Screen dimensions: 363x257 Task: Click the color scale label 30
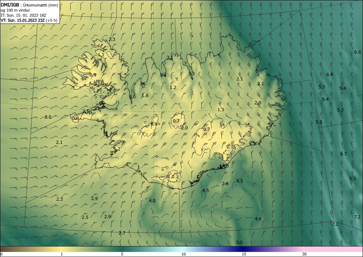(x=305, y=254)
